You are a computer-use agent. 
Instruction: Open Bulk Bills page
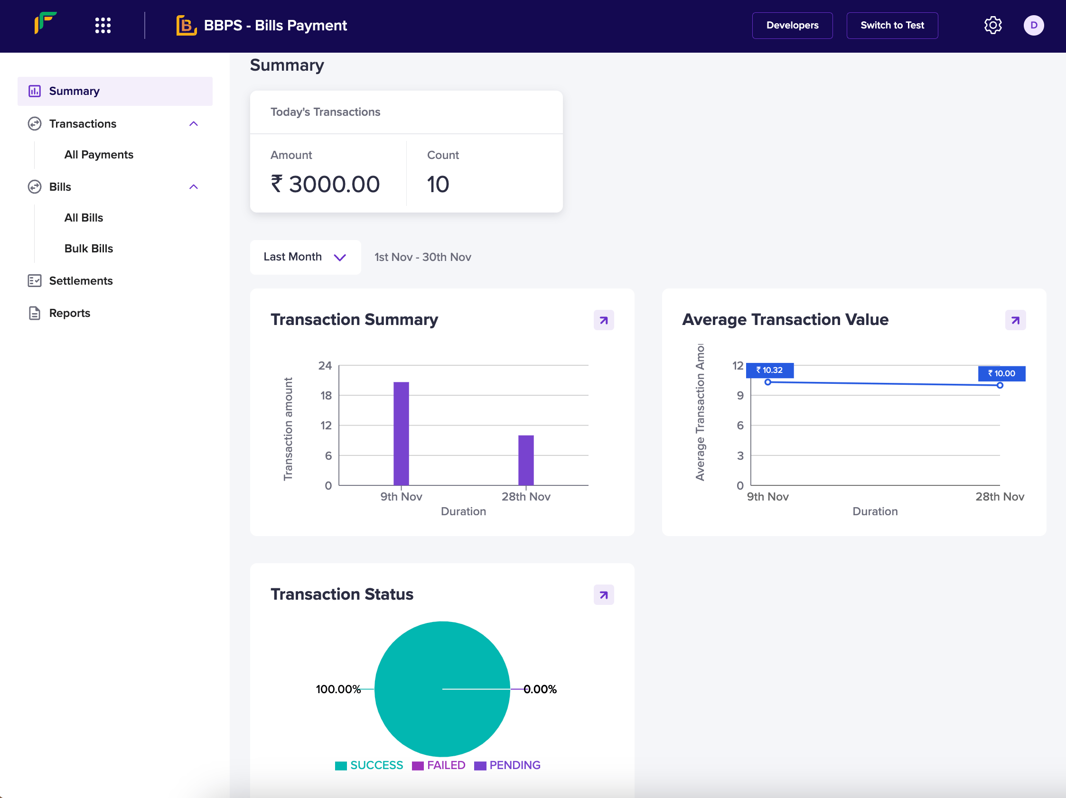point(89,249)
